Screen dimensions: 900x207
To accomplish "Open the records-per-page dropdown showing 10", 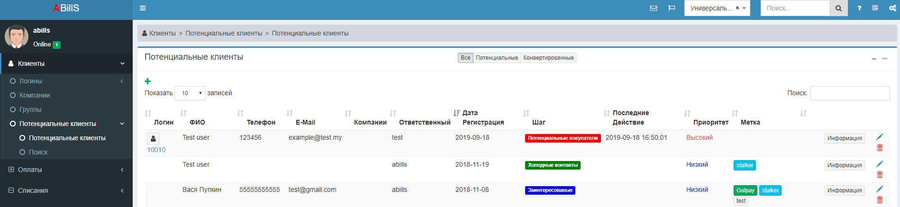I will pyautogui.click(x=190, y=93).
